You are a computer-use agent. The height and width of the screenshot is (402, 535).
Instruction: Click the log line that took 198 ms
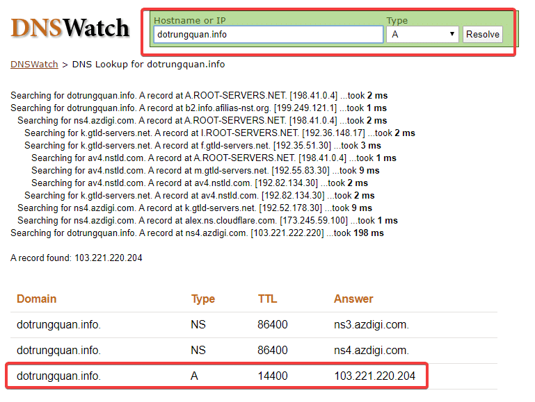click(x=198, y=233)
